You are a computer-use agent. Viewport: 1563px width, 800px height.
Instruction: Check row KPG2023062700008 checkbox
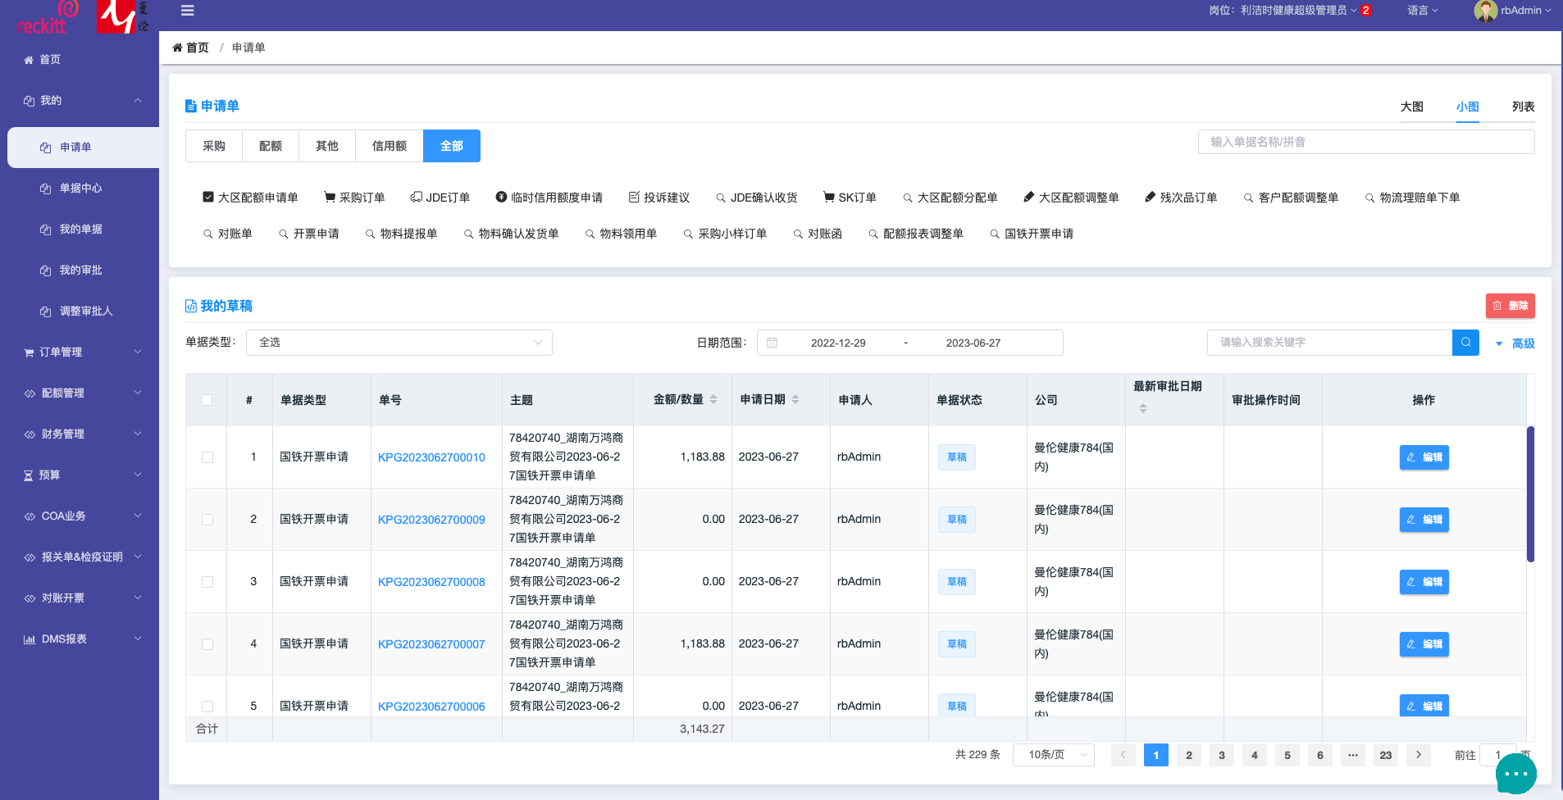pos(207,582)
